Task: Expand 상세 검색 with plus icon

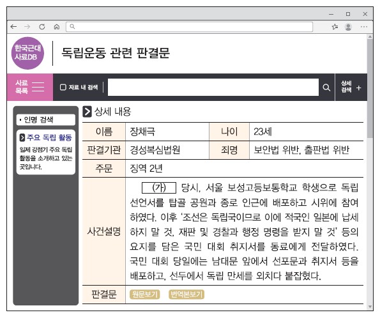Action: [x=351, y=87]
